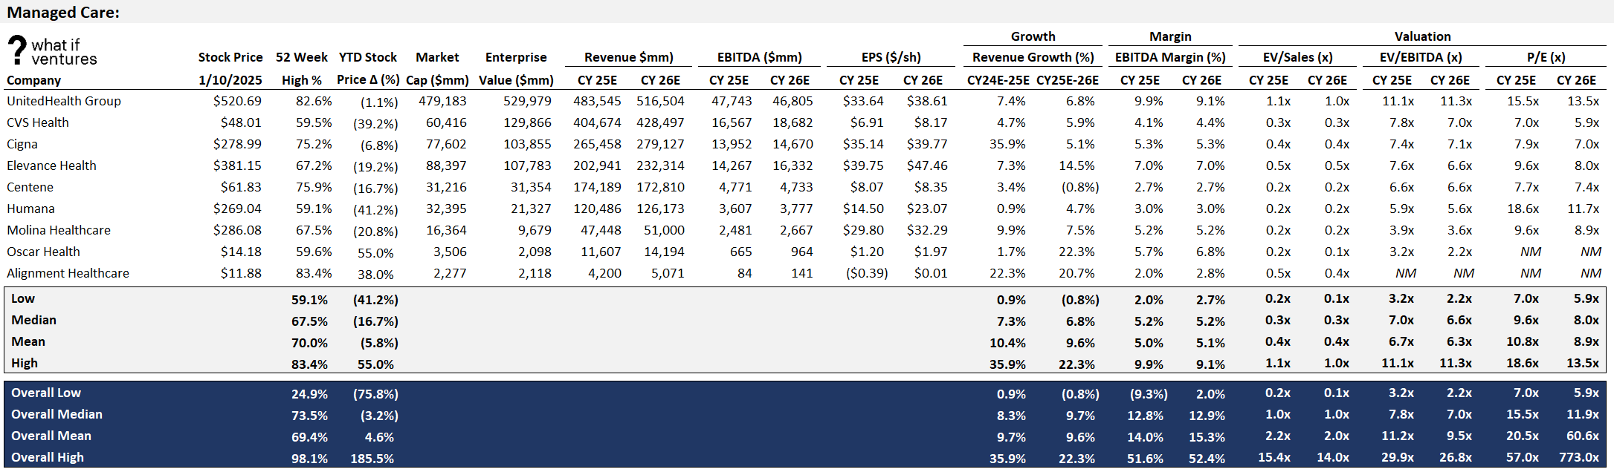This screenshot has height=472, width=1614.
Task: Click the Stock Price column header
Action: click(230, 57)
